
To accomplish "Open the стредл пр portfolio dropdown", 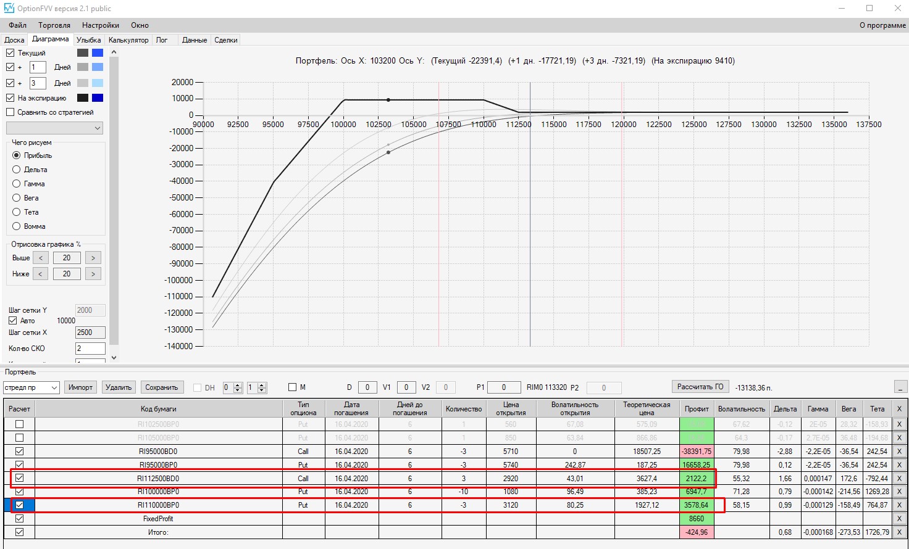I will 31,387.
